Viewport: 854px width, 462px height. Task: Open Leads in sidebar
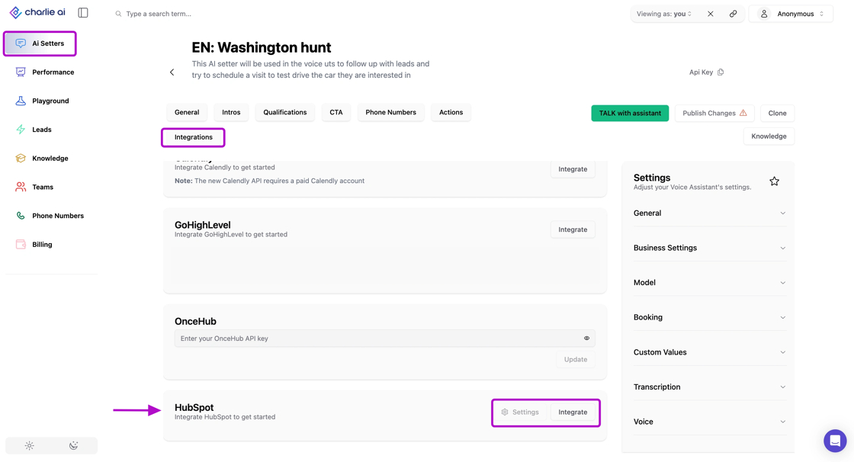42,130
